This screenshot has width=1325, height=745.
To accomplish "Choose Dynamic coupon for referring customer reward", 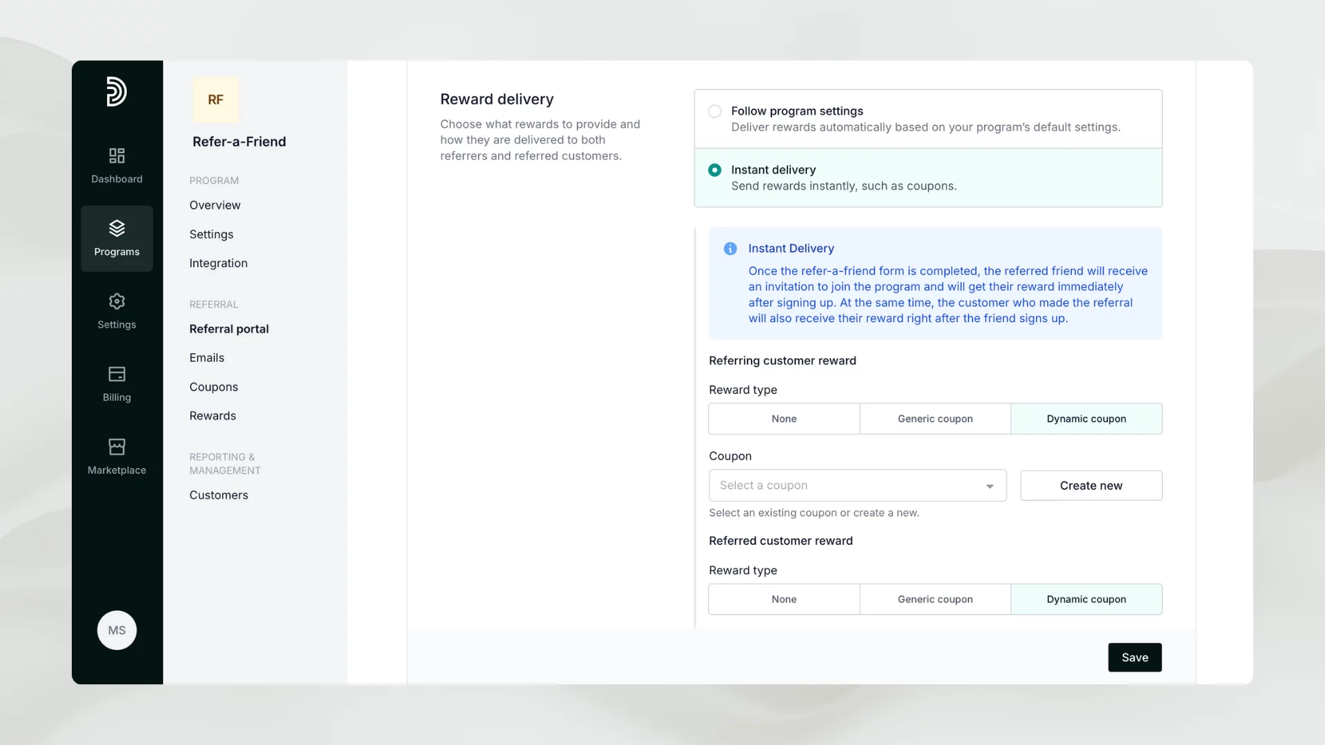I will click(1086, 419).
